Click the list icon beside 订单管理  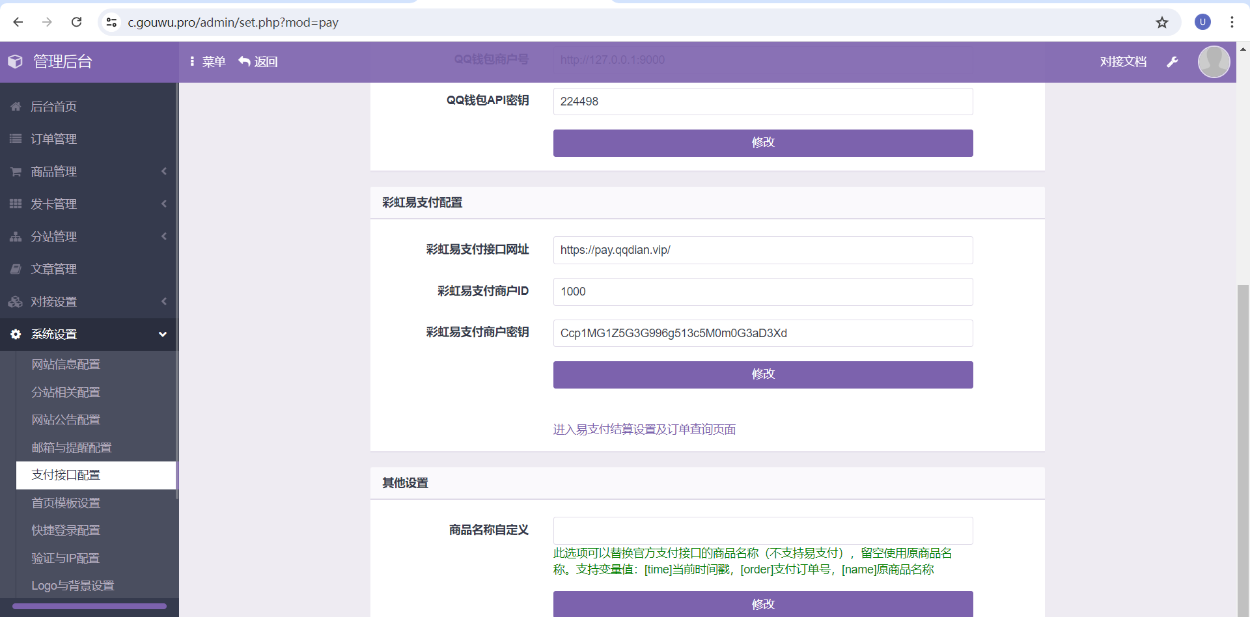(x=16, y=139)
